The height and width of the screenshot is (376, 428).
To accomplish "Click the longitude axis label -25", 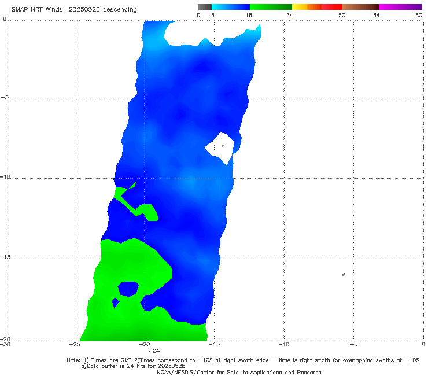I will click(75, 344).
